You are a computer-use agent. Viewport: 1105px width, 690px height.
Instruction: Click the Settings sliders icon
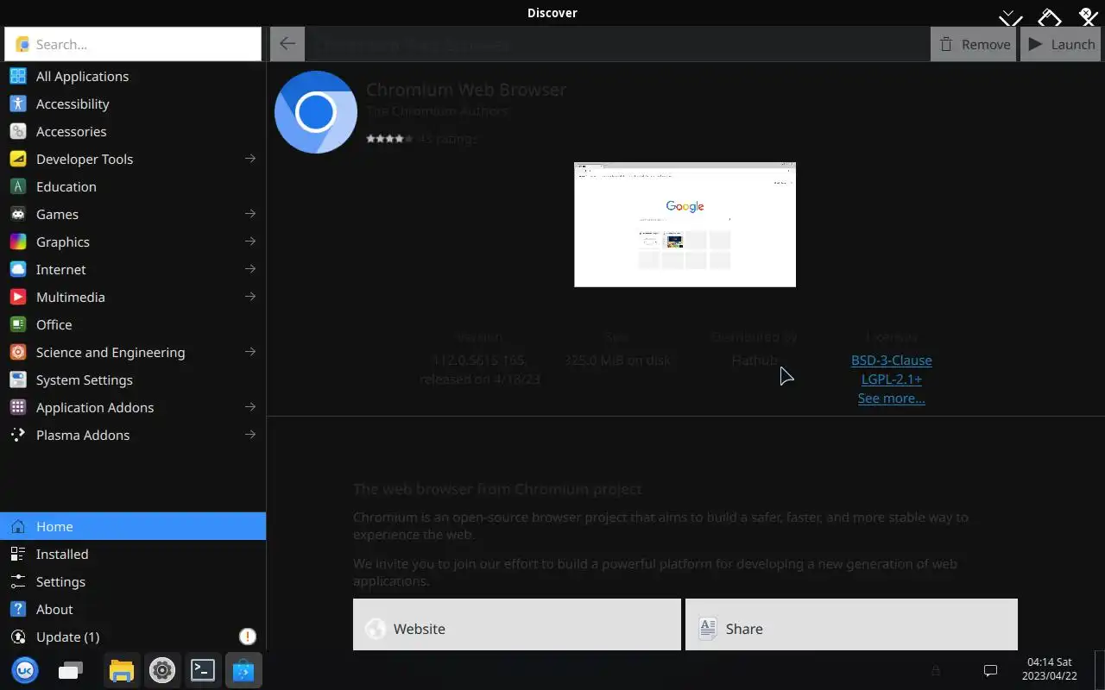pyautogui.click(x=18, y=581)
